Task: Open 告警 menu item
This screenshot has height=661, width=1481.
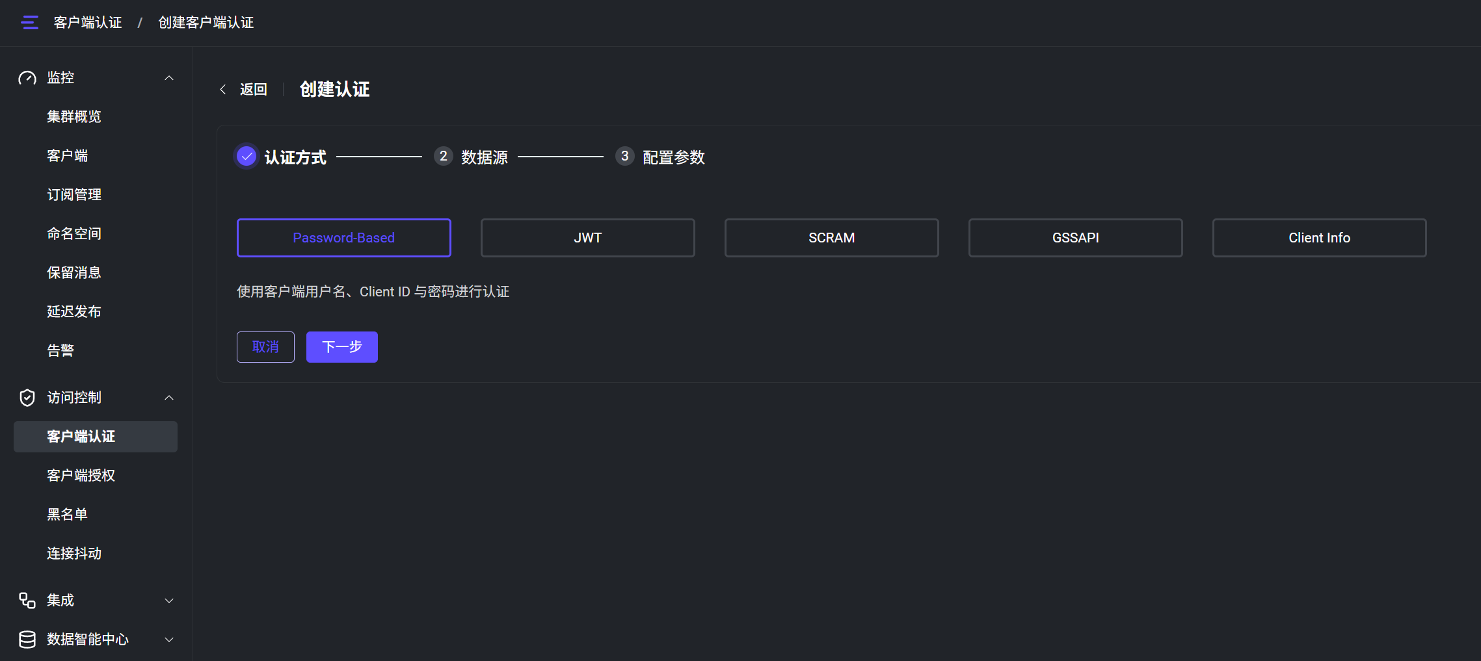Action: click(96, 351)
